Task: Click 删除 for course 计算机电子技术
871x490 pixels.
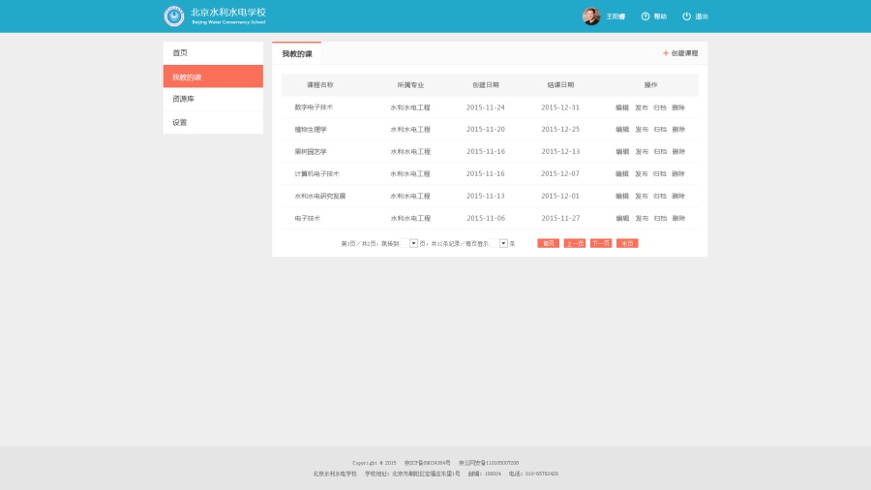Action: click(x=678, y=173)
